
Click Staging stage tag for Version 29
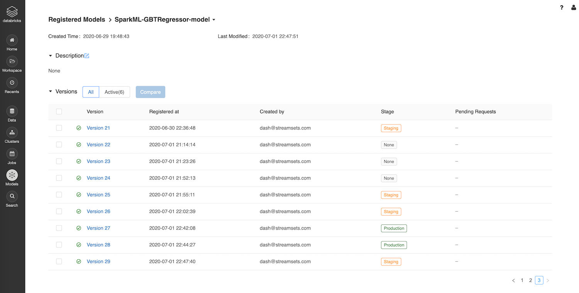coord(391,262)
